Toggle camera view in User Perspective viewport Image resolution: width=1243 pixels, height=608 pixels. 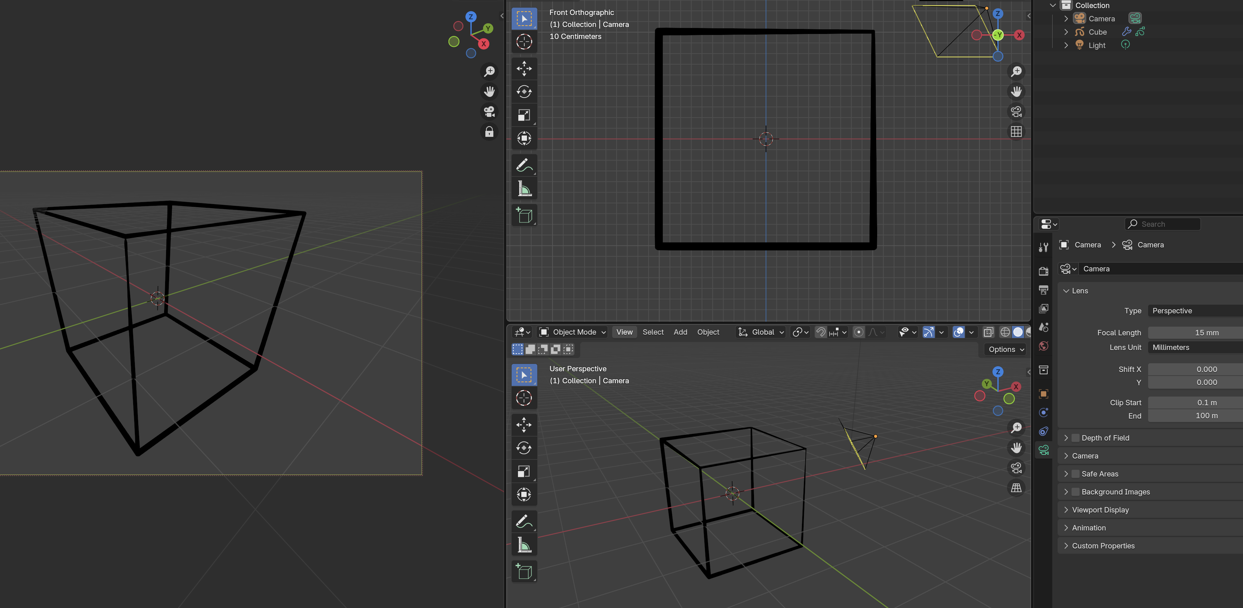1016,468
